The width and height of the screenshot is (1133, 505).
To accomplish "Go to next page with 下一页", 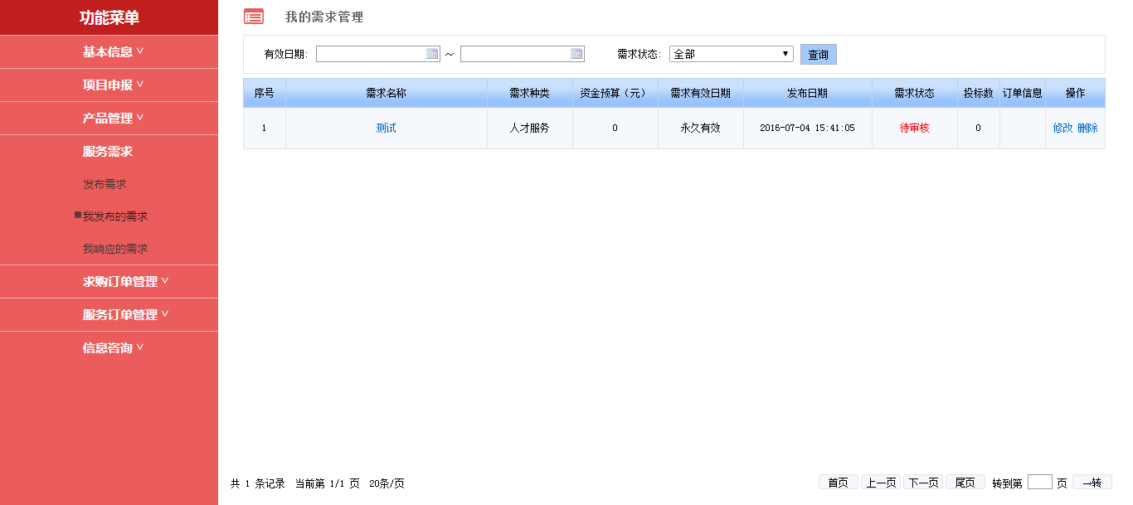I will pos(922,483).
